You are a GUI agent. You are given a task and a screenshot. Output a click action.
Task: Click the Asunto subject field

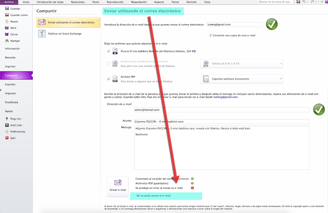pos(222,122)
